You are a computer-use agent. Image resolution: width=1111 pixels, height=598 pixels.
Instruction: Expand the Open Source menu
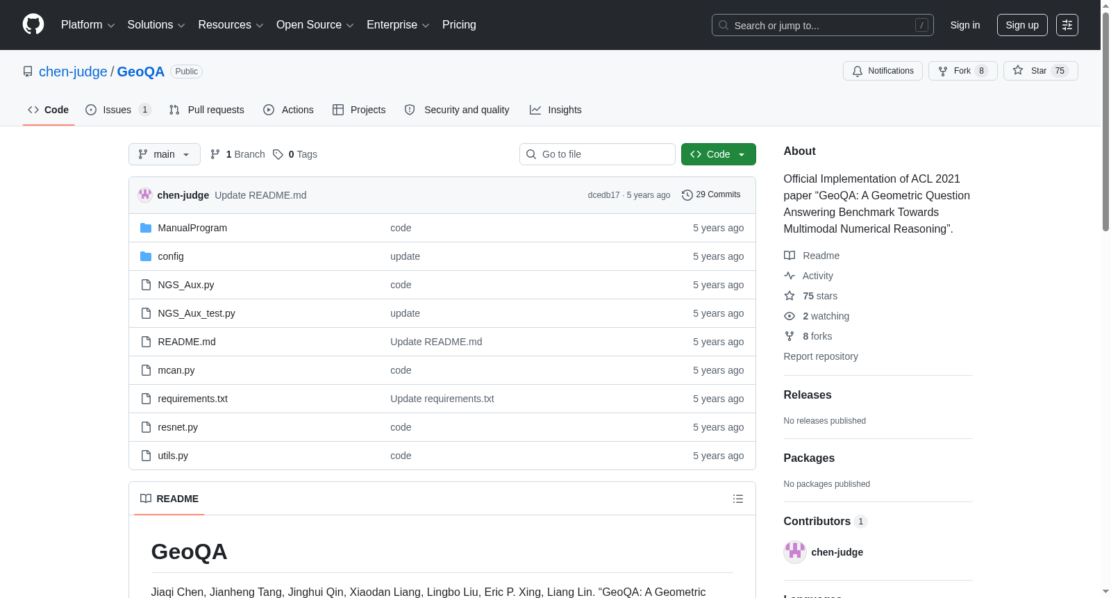(x=315, y=25)
